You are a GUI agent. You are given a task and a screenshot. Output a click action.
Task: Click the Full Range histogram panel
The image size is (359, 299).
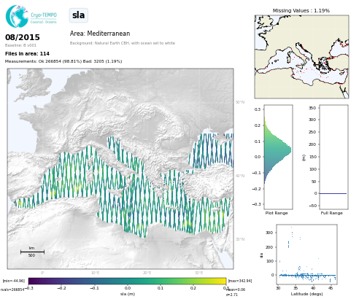click(x=333, y=157)
